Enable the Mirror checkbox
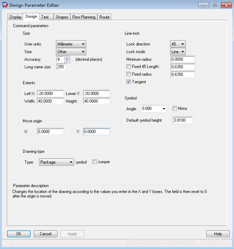The width and height of the screenshot is (234, 249). pyautogui.click(x=175, y=109)
